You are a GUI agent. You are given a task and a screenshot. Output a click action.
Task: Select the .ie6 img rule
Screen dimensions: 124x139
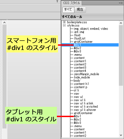click(79, 32)
